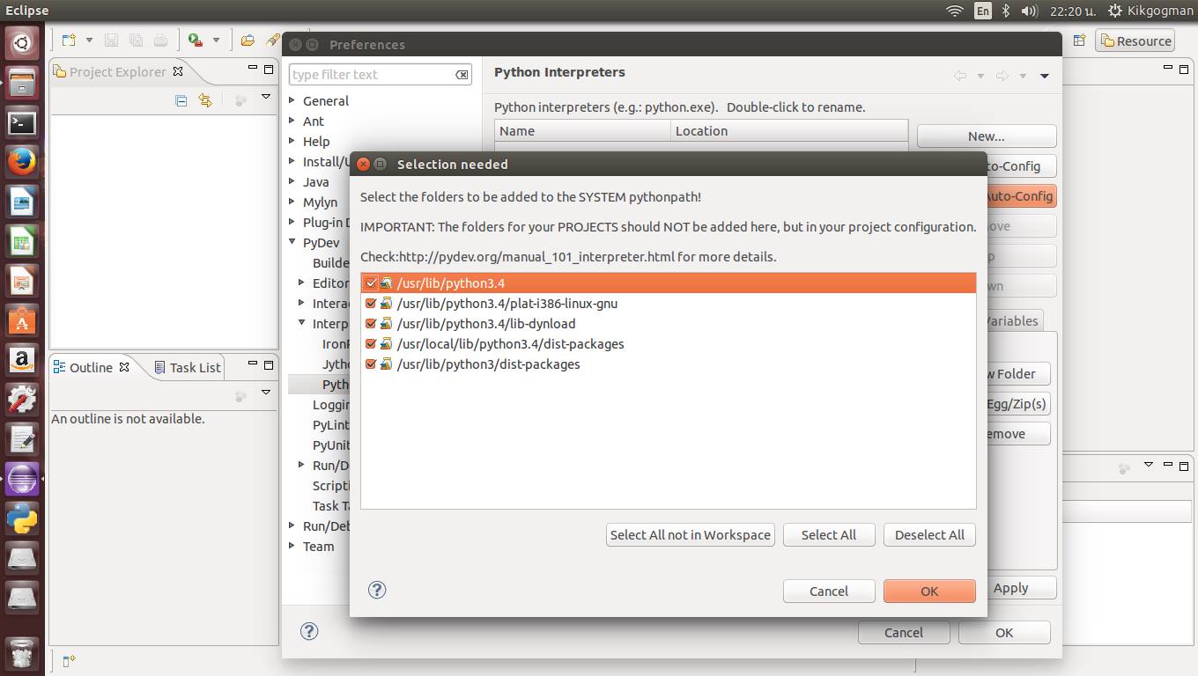Expand the Mylyn preferences node
The width and height of the screenshot is (1198, 676).
(x=292, y=202)
